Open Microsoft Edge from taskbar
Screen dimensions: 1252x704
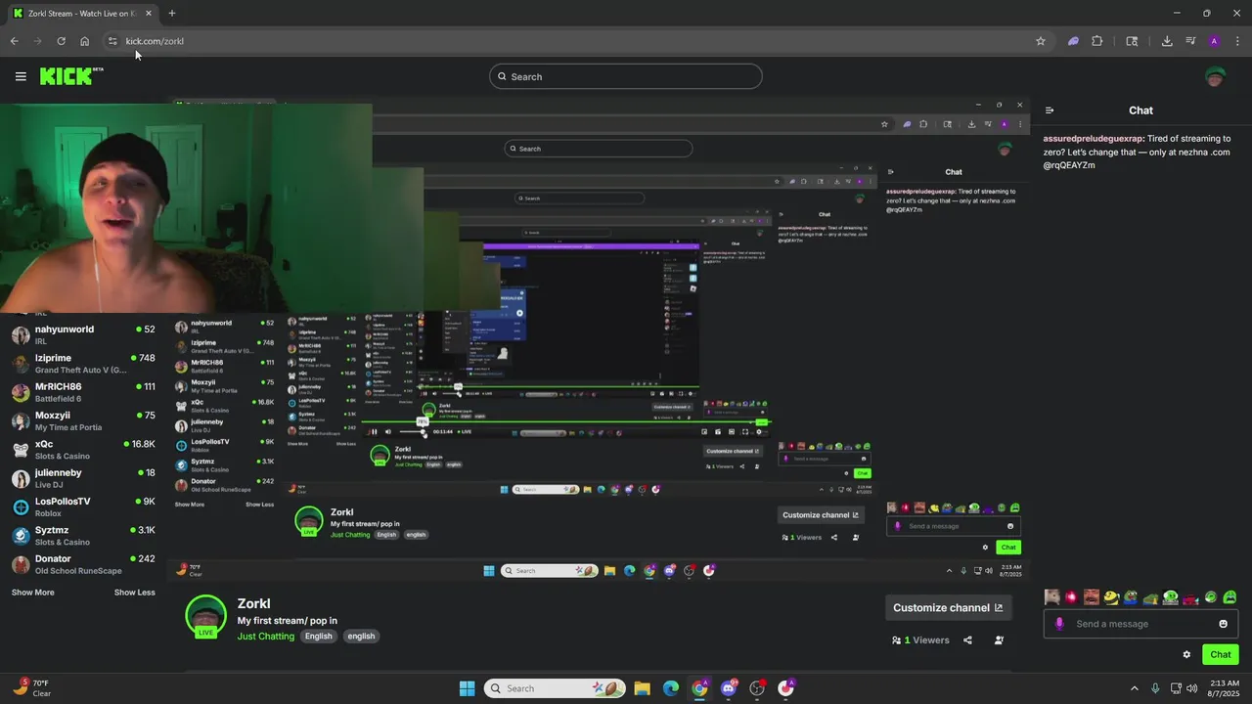[x=671, y=688]
